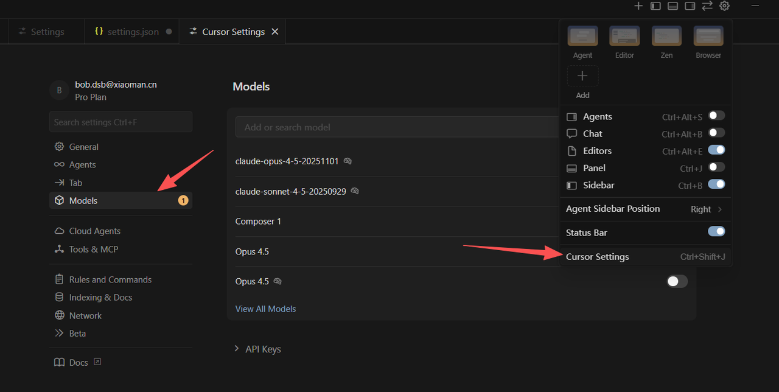
Task: Toggle the right sidebar layout icon in title bar
Action: [x=690, y=6]
